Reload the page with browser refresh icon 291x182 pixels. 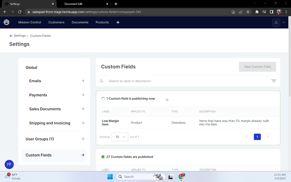(x=20, y=12)
